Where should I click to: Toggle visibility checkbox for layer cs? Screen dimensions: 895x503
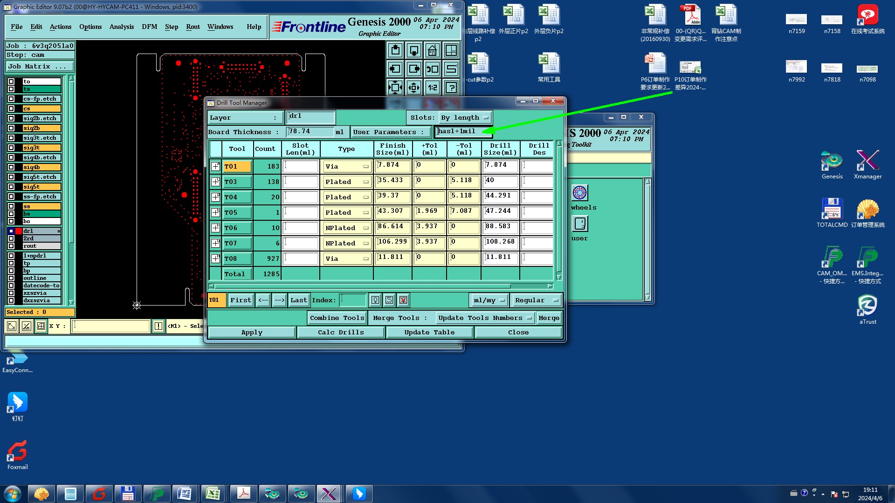[11, 109]
